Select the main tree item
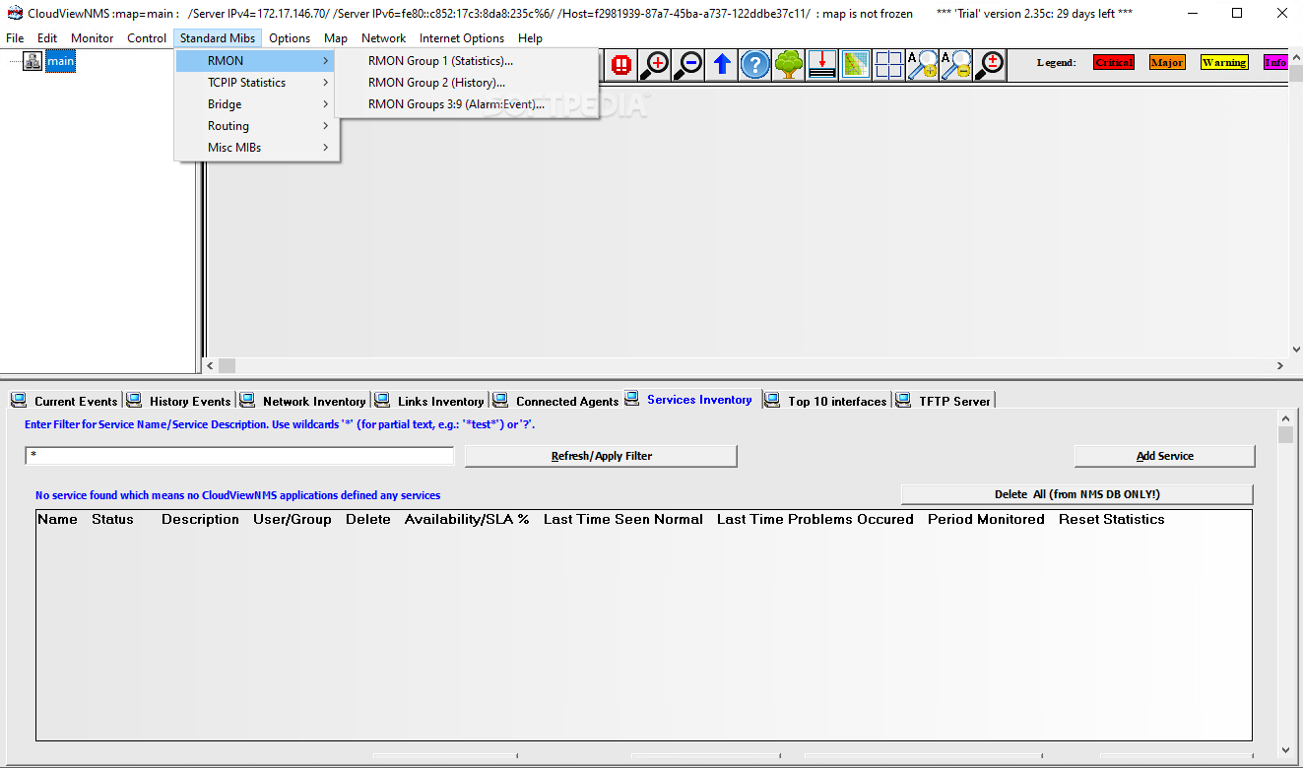Screen dimensions: 1303x768 (x=60, y=61)
